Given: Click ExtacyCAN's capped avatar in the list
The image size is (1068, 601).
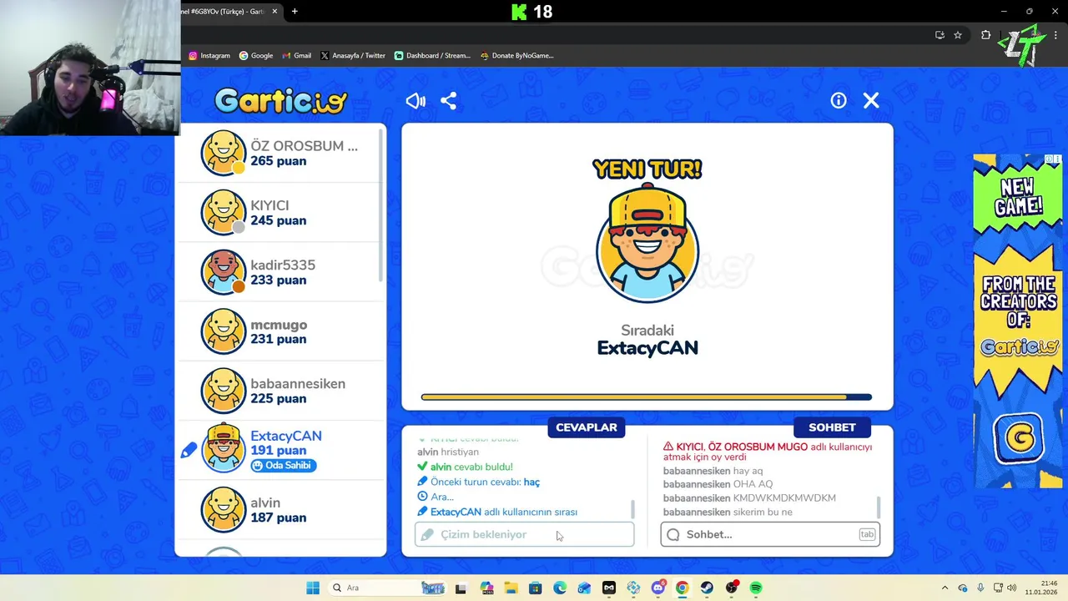Looking at the screenshot, I should click(x=224, y=448).
